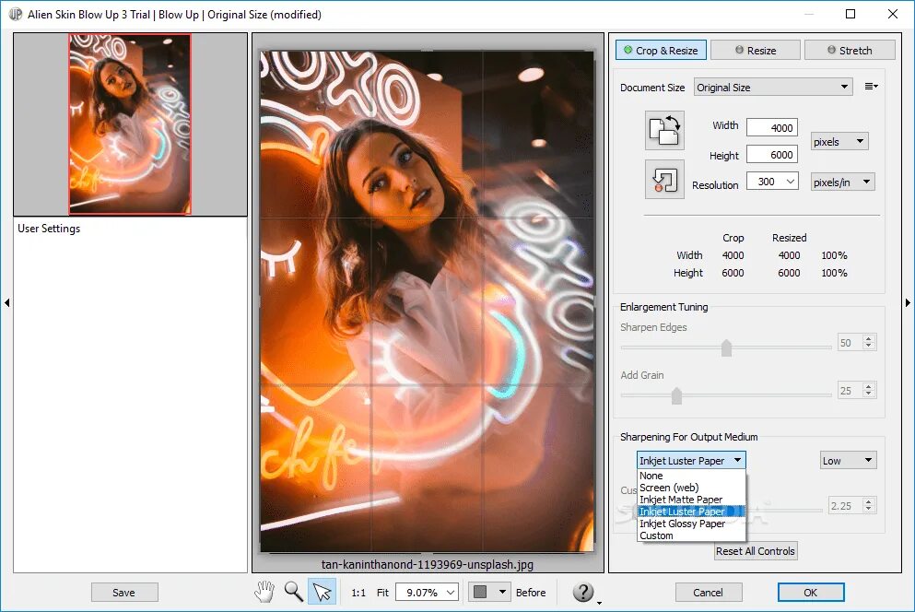Open the Help question mark menu
915x612 pixels.
tap(584, 593)
